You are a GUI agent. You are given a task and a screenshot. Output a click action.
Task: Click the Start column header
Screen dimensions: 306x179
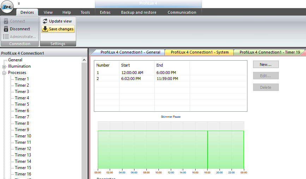[137, 65]
